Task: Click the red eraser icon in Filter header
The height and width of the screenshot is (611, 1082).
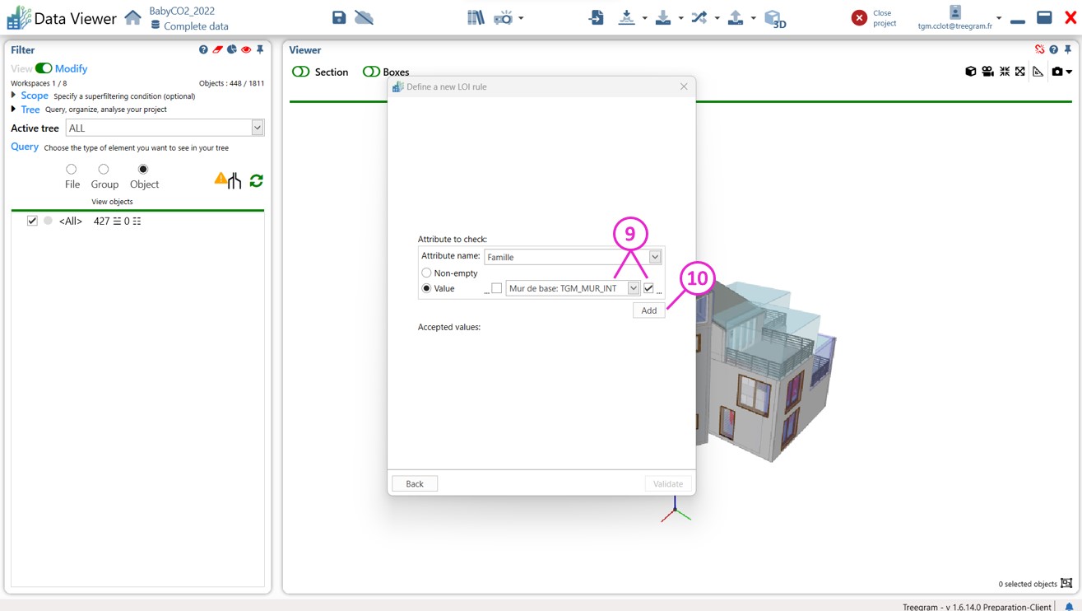Action: [x=218, y=50]
